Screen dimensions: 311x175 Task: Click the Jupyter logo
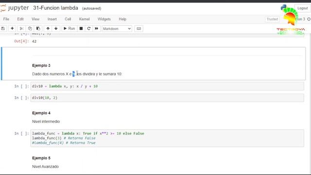15,8
